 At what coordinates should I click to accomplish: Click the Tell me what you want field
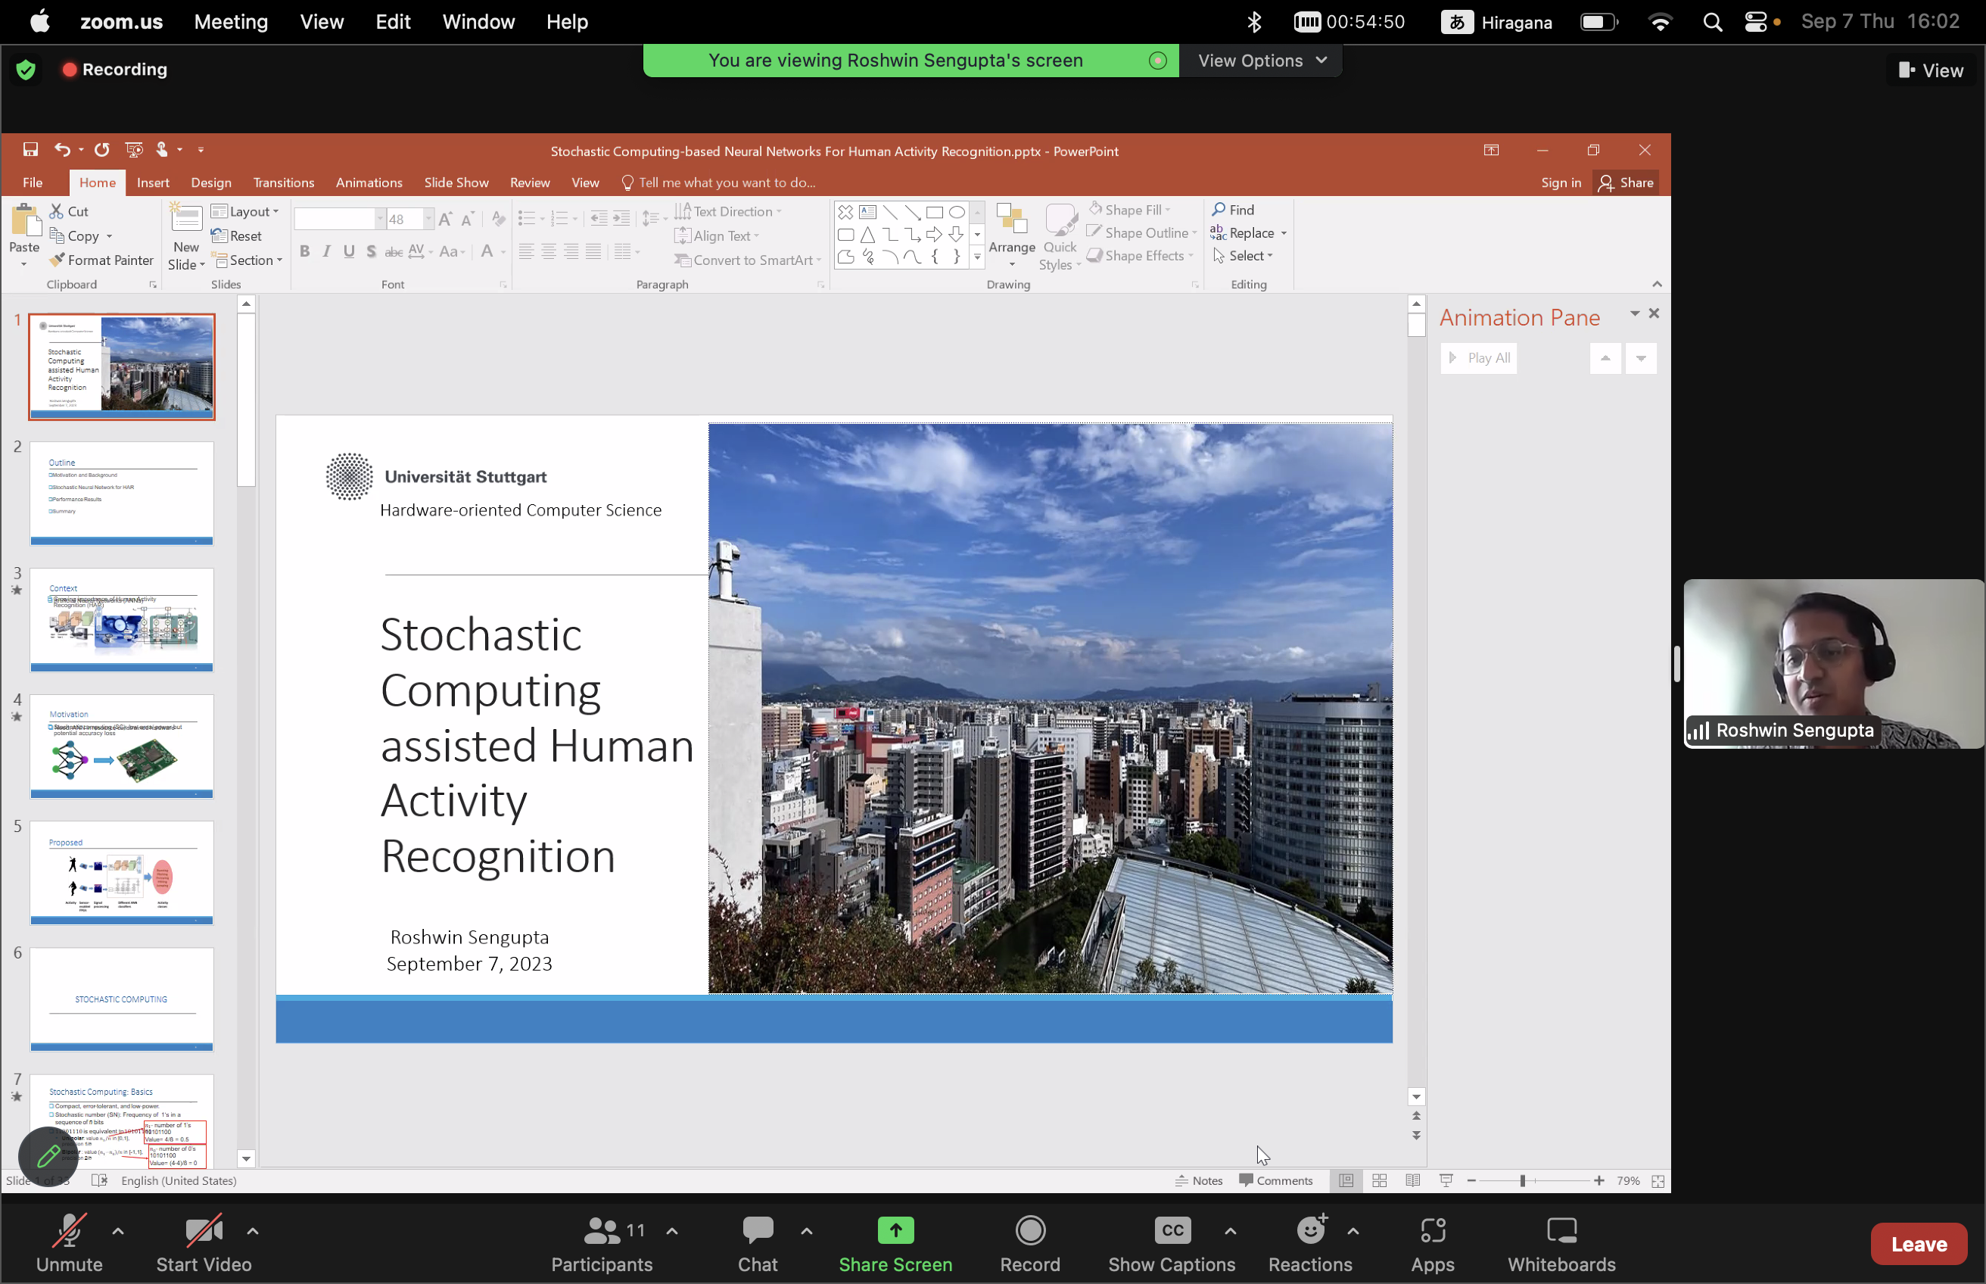click(718, 182)
